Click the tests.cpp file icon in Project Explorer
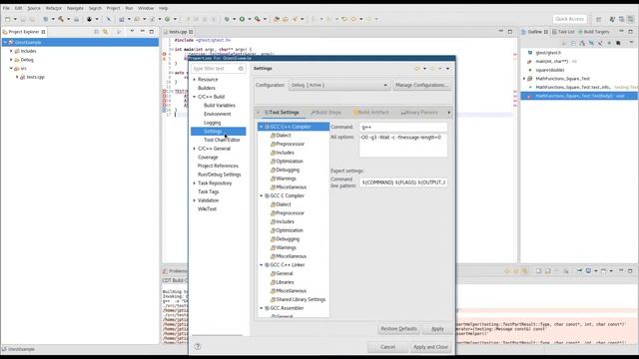Image resolution: width=639 pixels, height=359 pixels. click(23, 77)
